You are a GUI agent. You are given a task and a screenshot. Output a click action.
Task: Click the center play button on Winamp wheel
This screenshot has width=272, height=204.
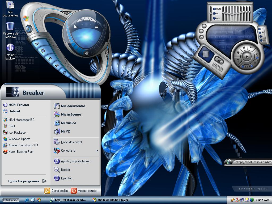pos(246,56)
